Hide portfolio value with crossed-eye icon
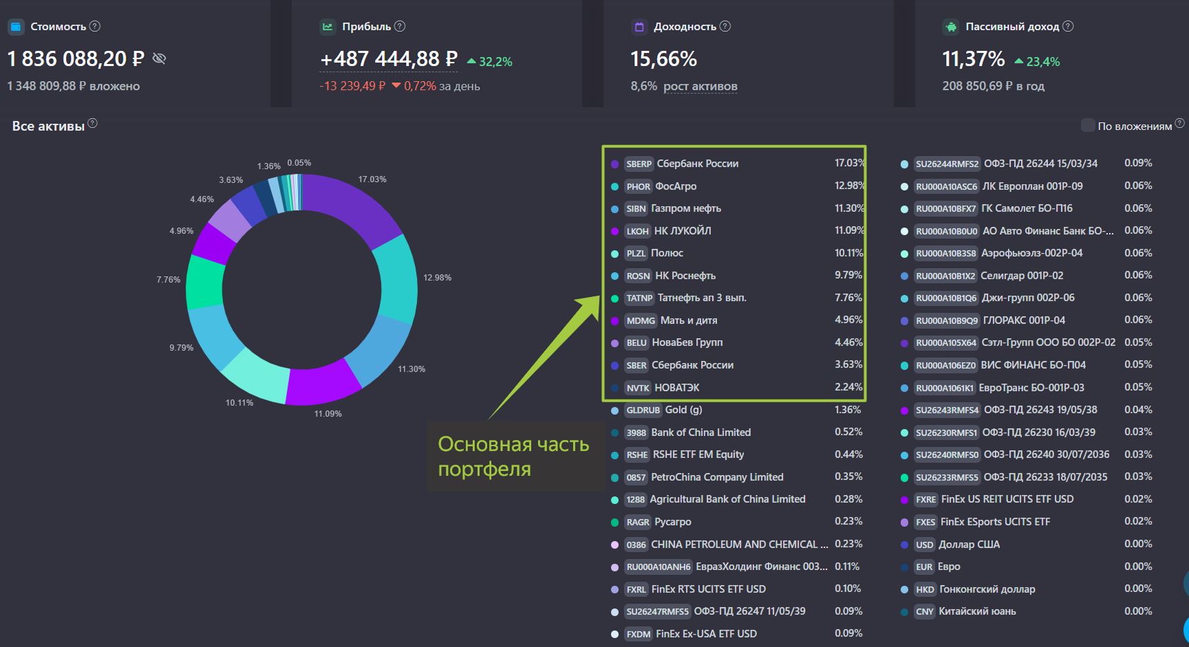 point(159,58)
